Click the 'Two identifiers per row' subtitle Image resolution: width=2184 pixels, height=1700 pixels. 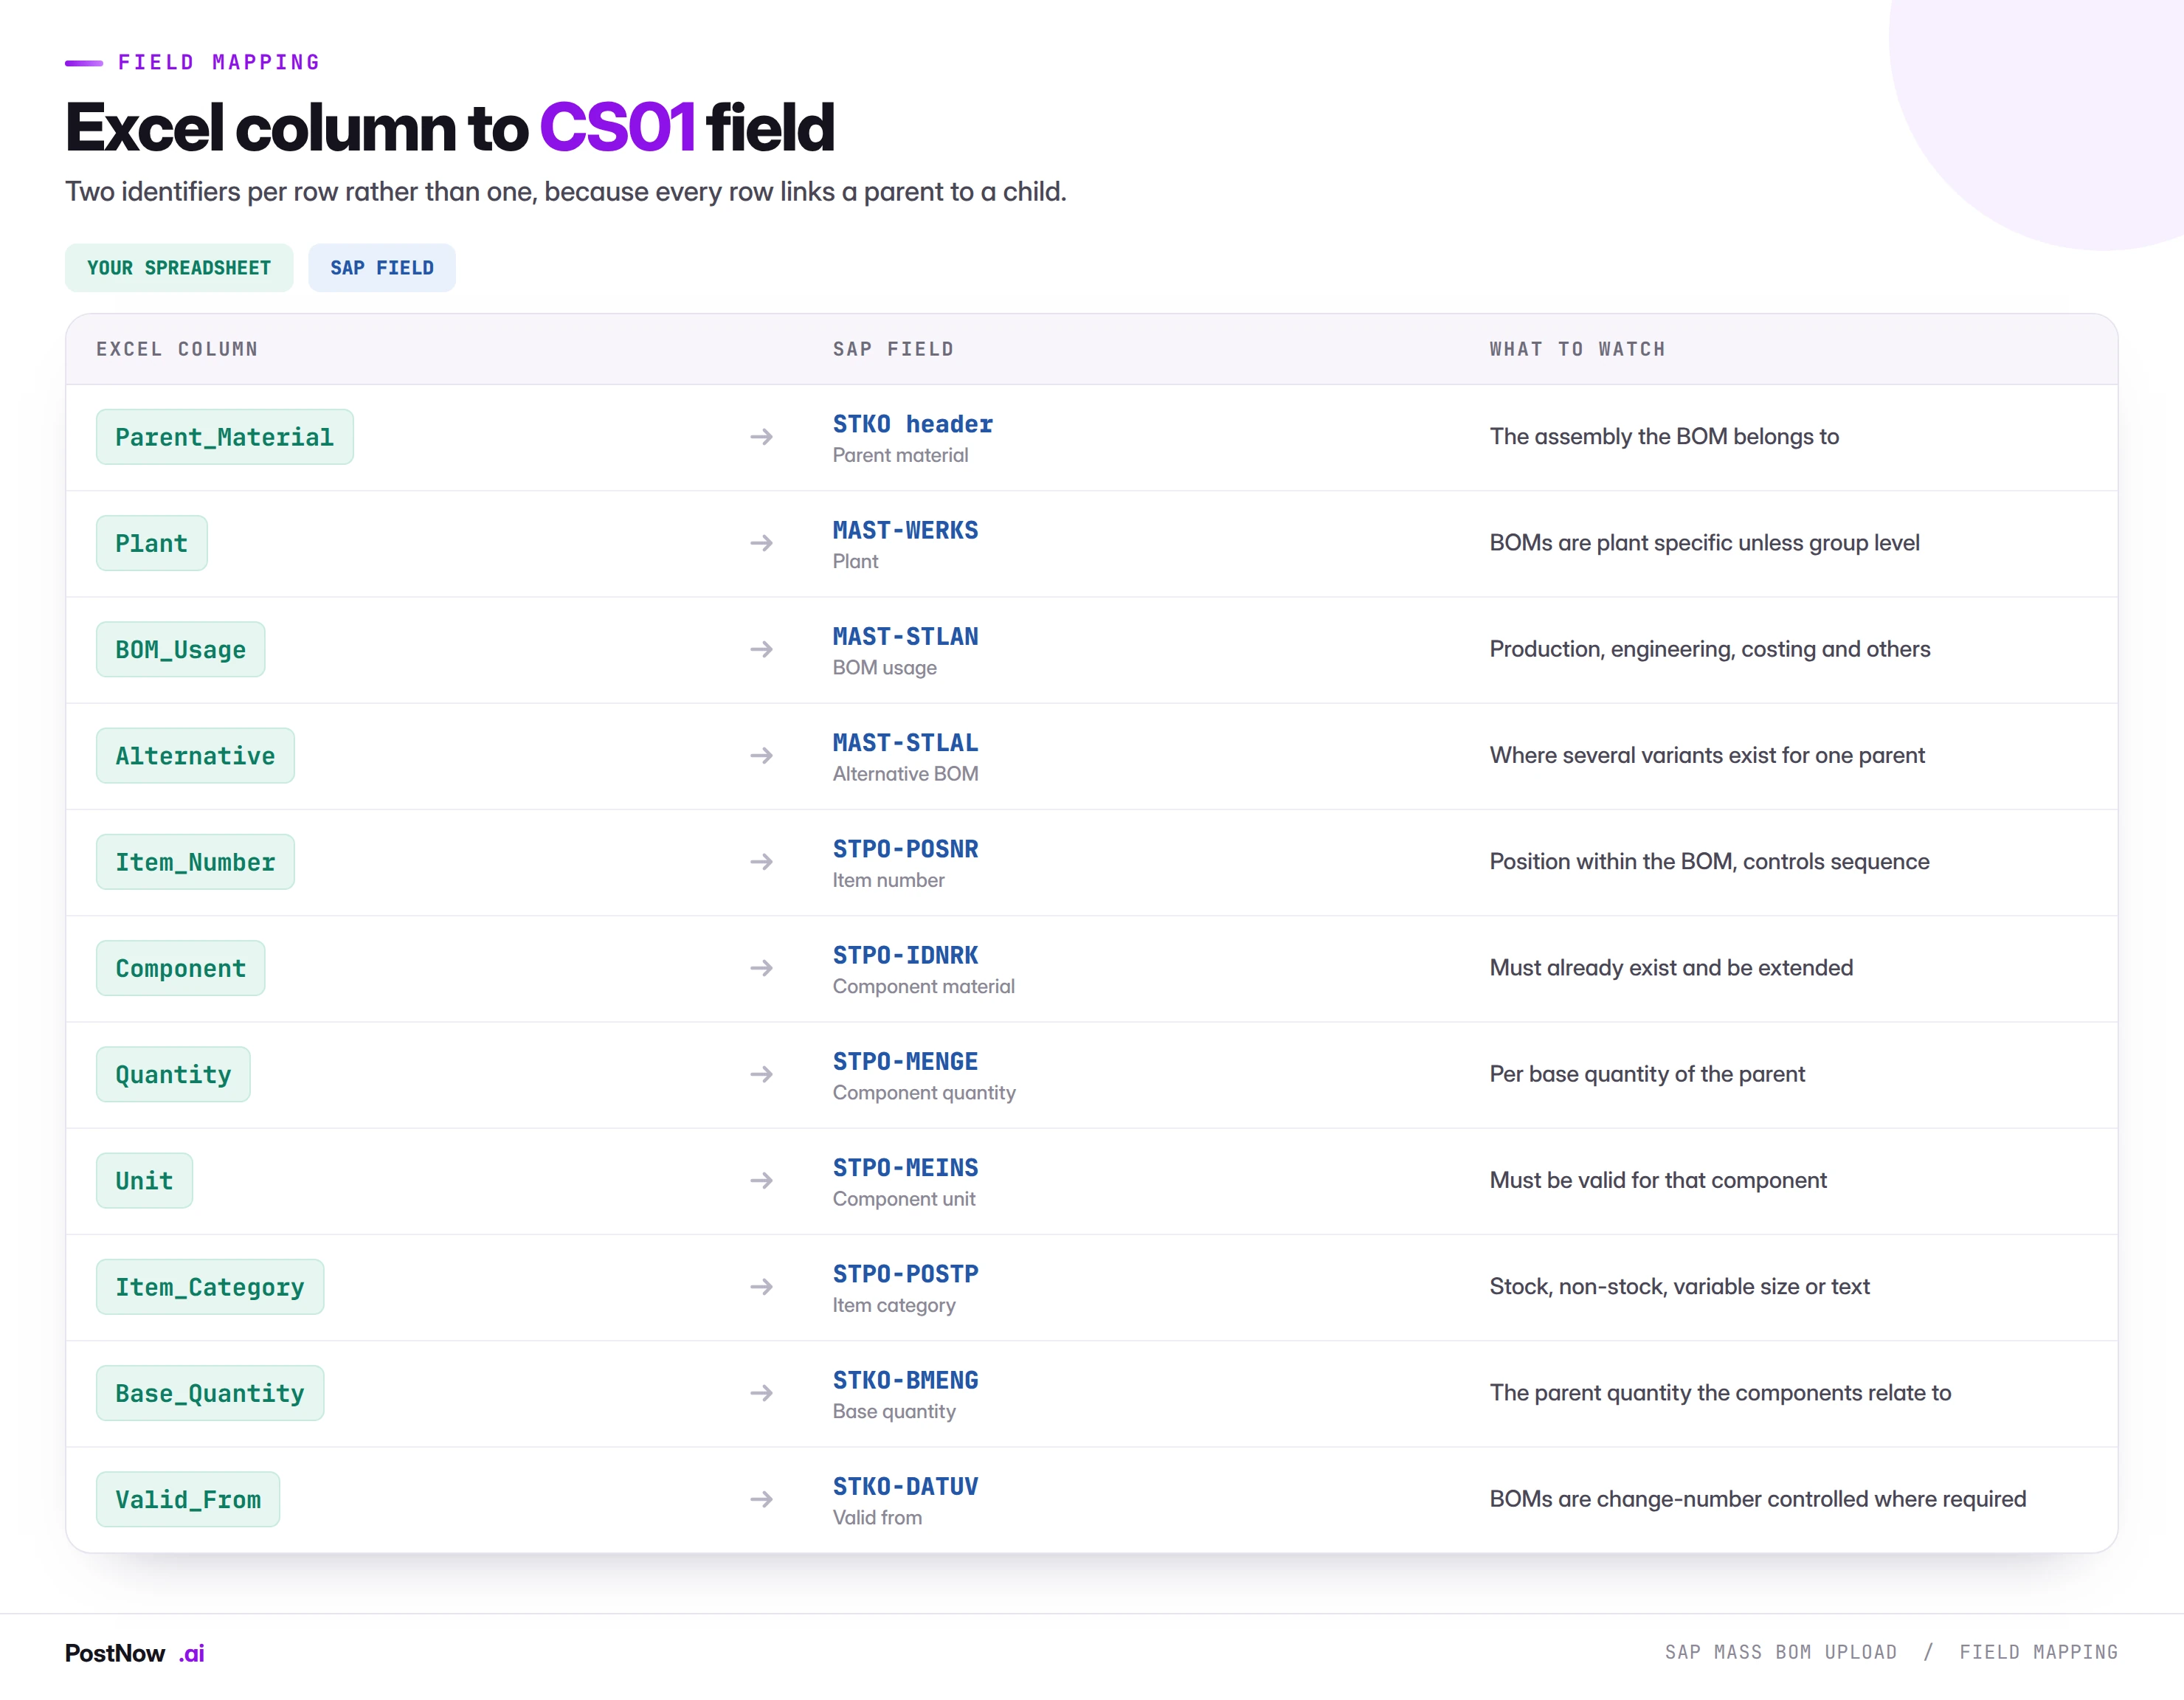click(x=566, y=191)
